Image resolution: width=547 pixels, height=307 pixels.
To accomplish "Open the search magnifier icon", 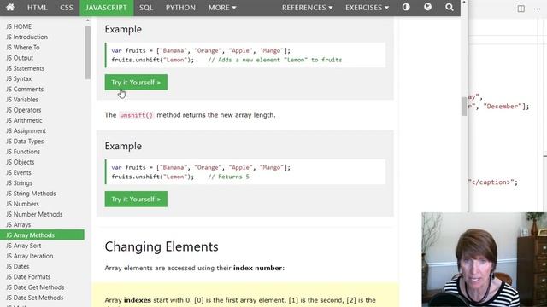I will click(x=450, y=8).
